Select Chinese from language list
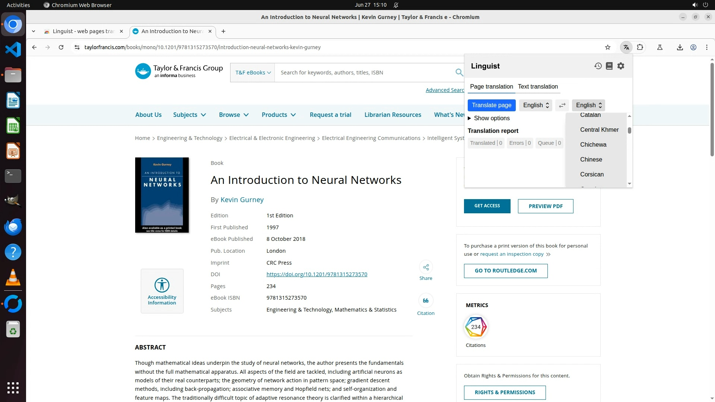The width and height of the screenshot is (715, 402). [x=591, y=159]
